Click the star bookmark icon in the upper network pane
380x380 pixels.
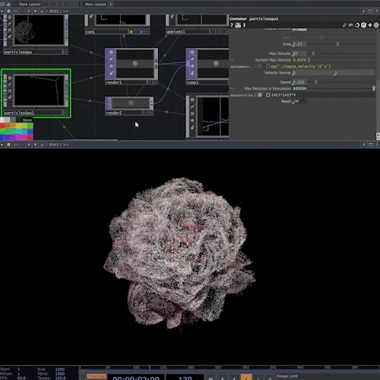pyautogui.click(x=35, y=11)
